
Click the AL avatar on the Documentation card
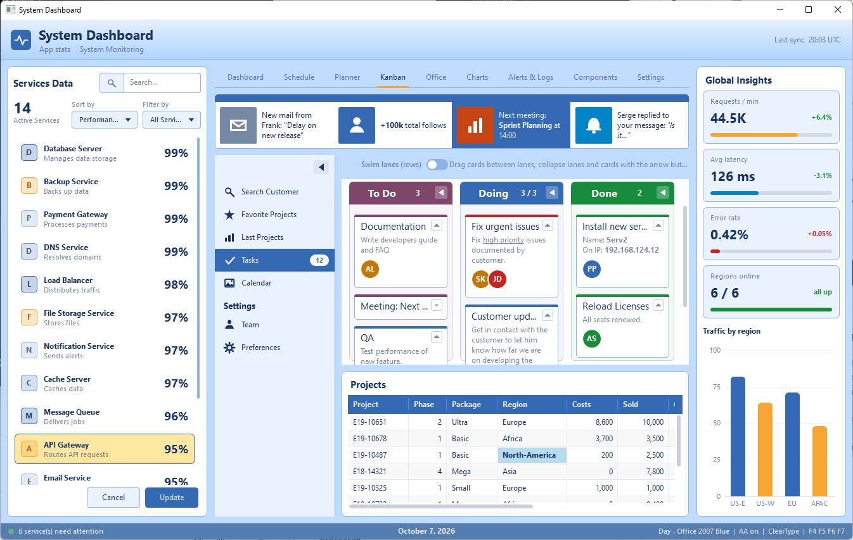(370, 269)
